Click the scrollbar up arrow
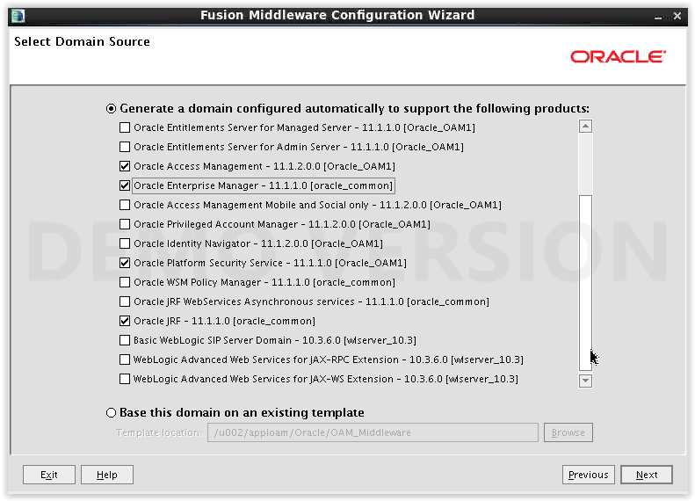This screenshot has width=695, height=501. (x=585, y=127)
